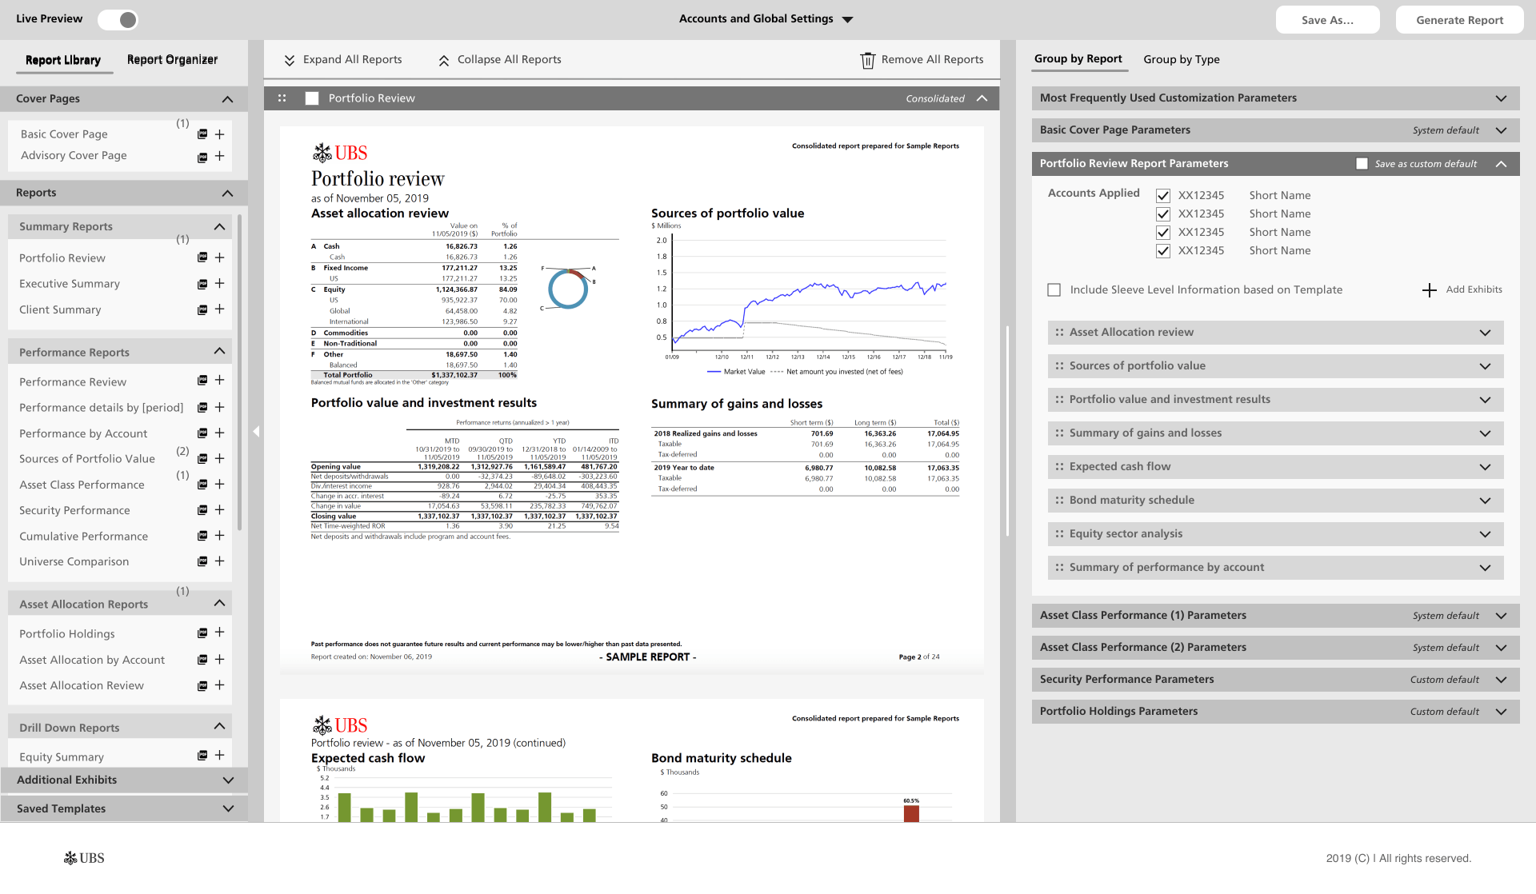Check Include Sleeve Level Information checkbox
This screenshot has width=1536, height=894.
pyautogui.click(x=1054, y=289)
